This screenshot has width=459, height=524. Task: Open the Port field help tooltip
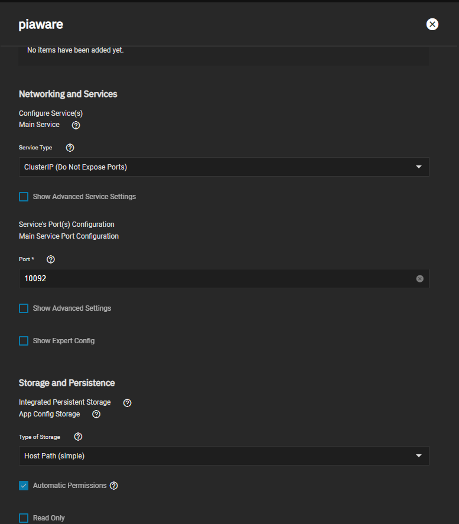pyautogui.click(x=51, y=259)
